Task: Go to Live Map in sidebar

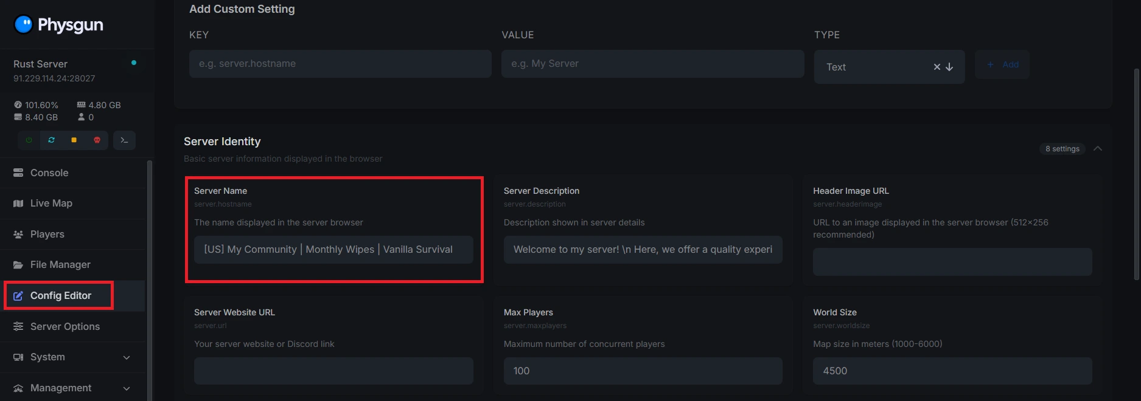Action: point(51,204)
